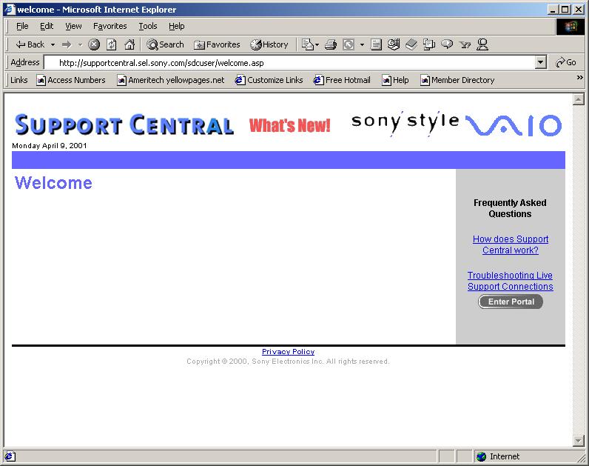Open the Back history dropdown arrow
This screenshot has height=466, width=589.
click(x=53, y=44)
